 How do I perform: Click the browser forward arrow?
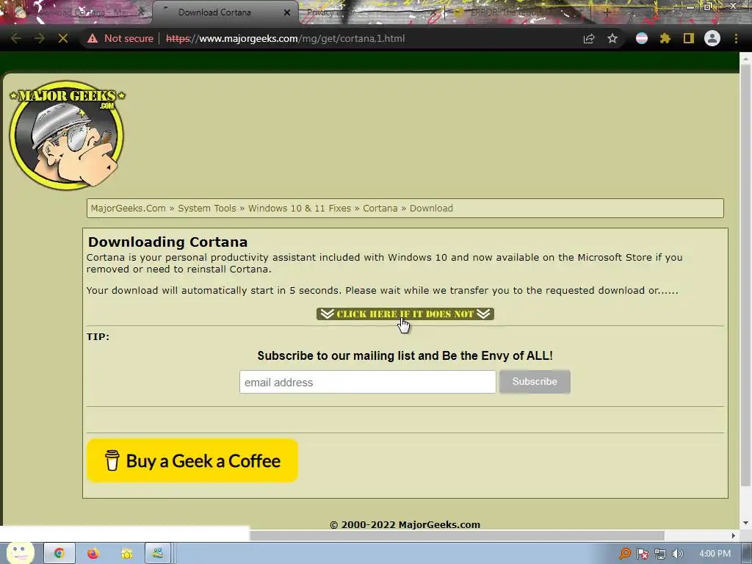click(40, 38)
